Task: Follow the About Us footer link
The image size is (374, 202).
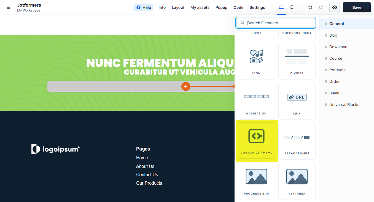Action: point(145,166)
